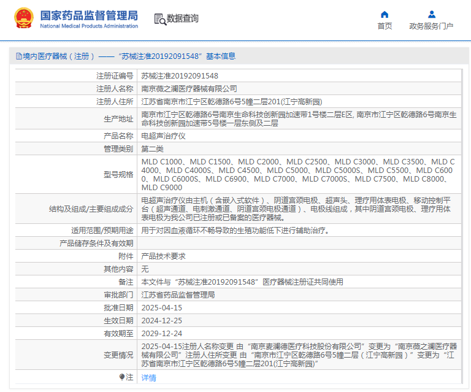Click the document icon before 境内医疗器械
Screen dimensions: 471x392
click(18, 56)
